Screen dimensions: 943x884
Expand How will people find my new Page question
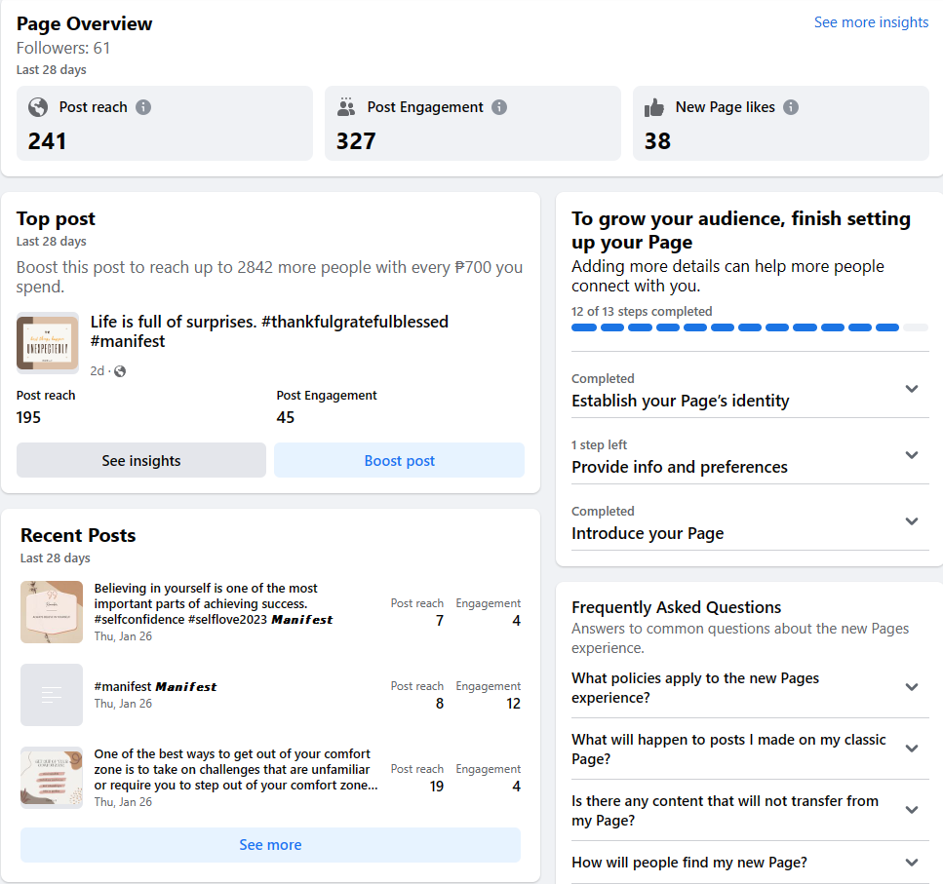[750, 863]
